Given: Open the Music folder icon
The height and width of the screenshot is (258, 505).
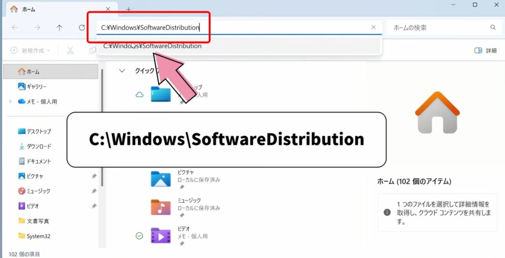Looking at the screenshot, I should 160,207.
